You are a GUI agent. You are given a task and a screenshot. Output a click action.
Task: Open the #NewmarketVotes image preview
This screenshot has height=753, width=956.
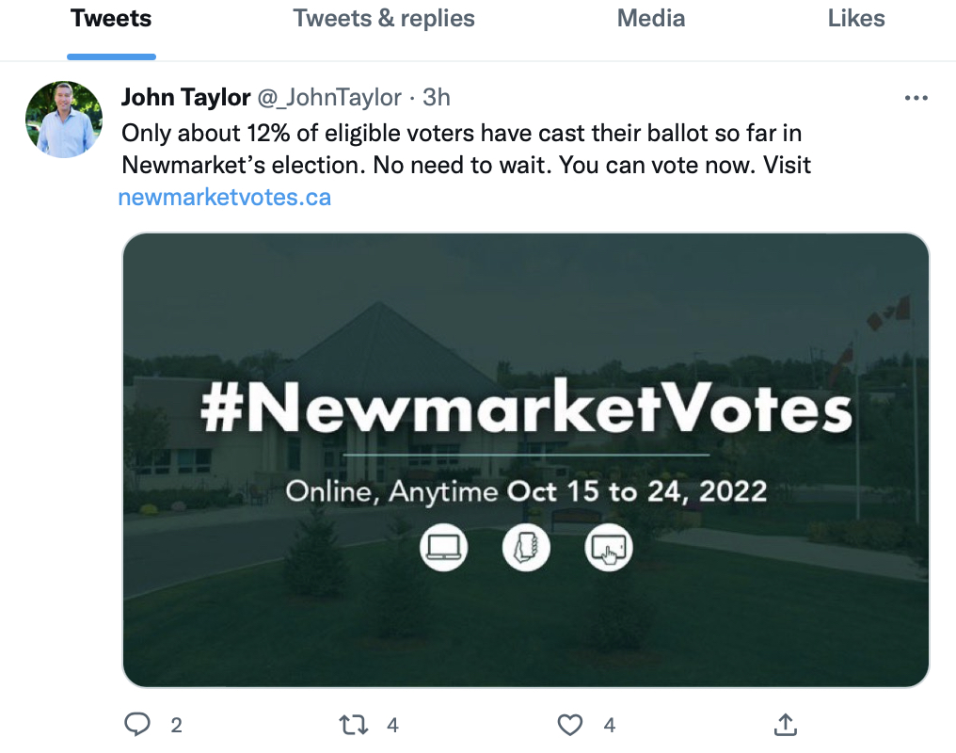pyautogui.click(x=526, y=460)
